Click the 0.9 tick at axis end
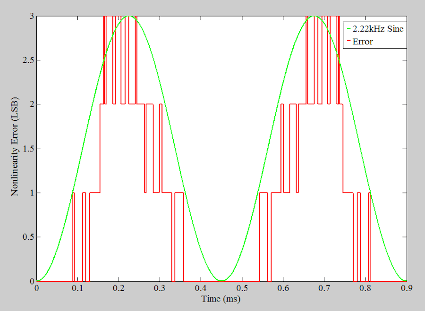 407,289
